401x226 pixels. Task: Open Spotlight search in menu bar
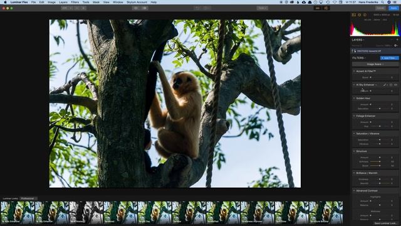pos(383,2)
